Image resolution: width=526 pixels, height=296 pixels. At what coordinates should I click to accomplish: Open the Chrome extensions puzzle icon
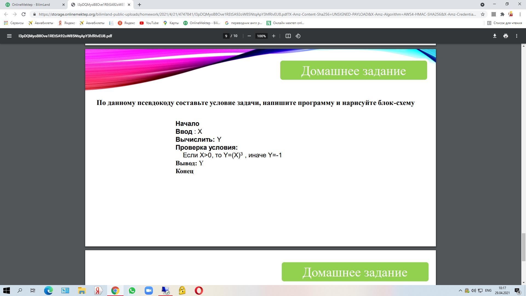pos(502,14)
